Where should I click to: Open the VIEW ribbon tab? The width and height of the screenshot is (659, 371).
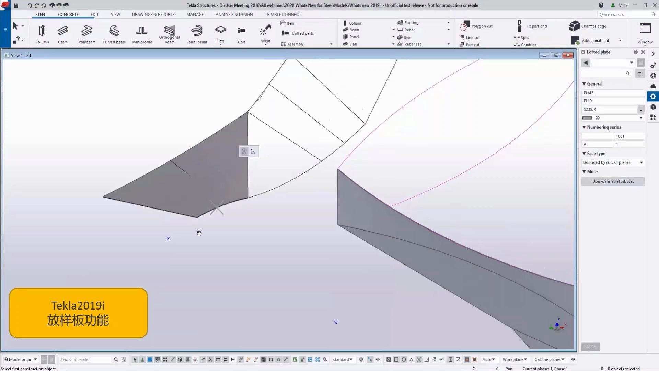115,14
